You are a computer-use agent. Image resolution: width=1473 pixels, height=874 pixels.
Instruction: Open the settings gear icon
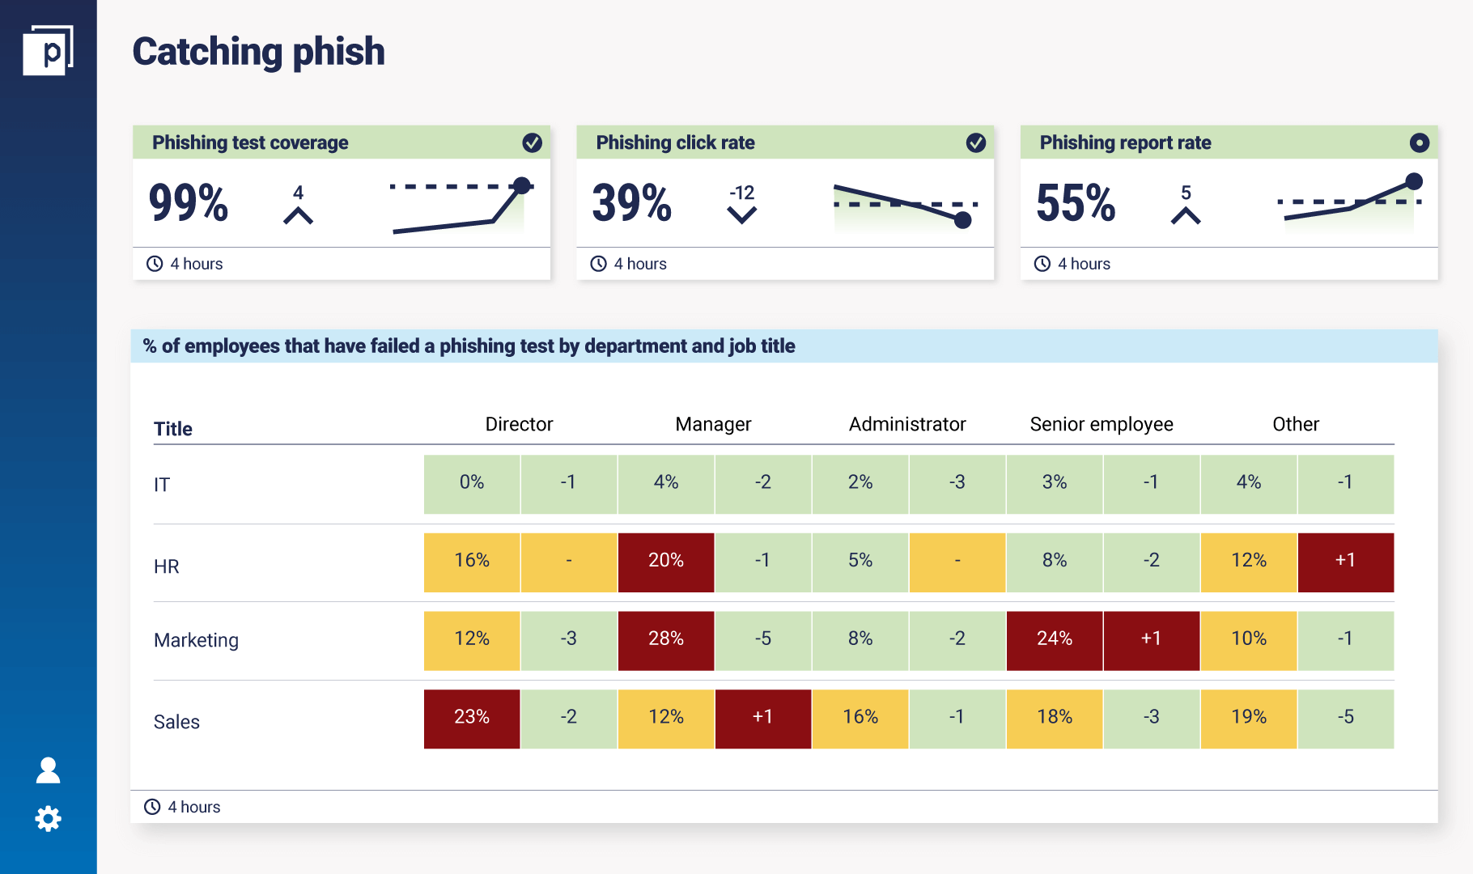click(49, 819)
